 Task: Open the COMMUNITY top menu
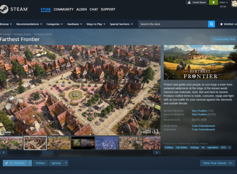(x=64, y=9)
